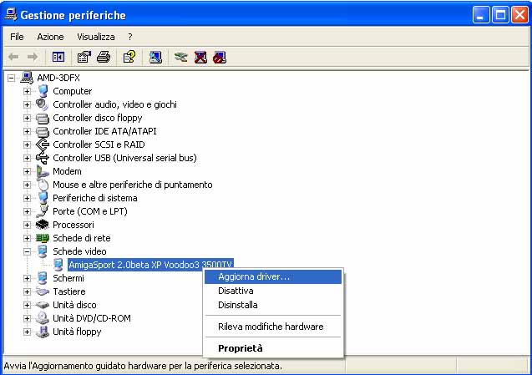Expand the Unità DVD/CD-ROM node
This screenshot has height=375, width=532.
point(27,318)
